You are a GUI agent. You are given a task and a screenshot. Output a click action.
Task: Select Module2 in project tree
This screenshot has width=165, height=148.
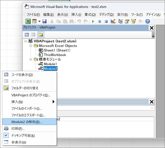51,68
